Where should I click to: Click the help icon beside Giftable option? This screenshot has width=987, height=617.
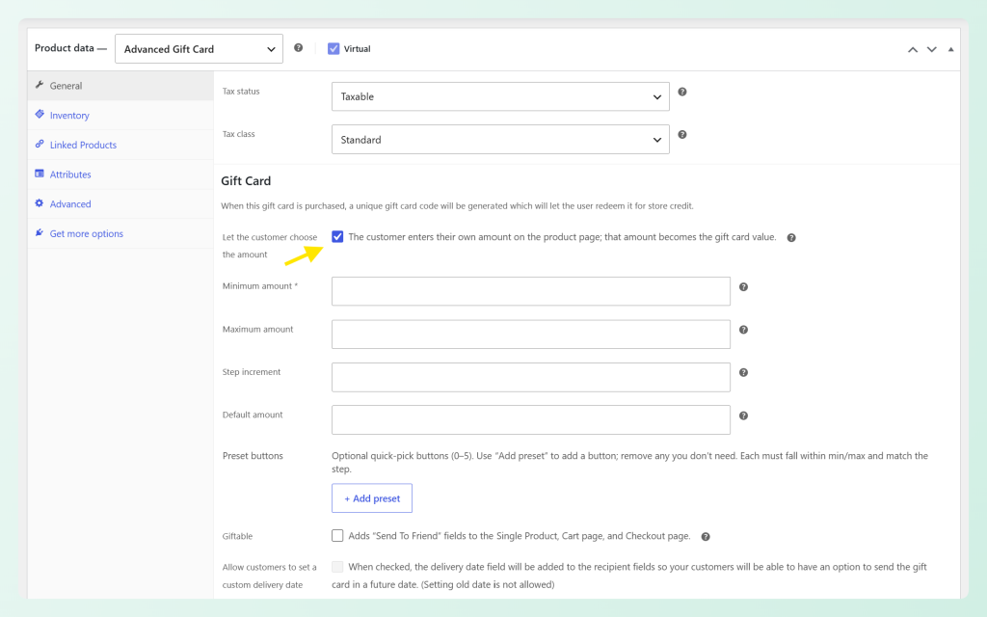click(x=706, y=537)
